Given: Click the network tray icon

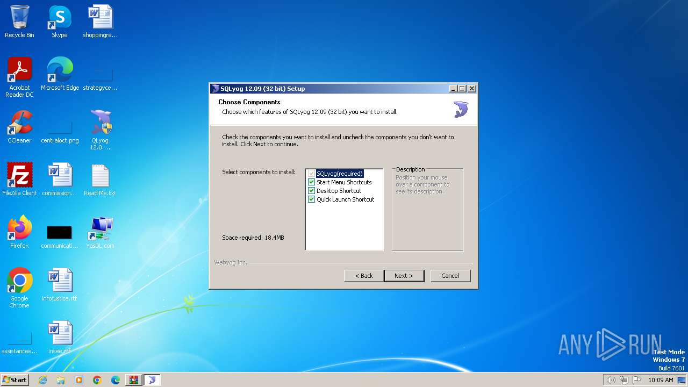Looking at the screenshot, I should pos(624,380).
